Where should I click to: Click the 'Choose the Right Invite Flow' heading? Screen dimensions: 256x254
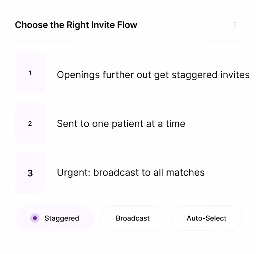(x=76, y=25)
